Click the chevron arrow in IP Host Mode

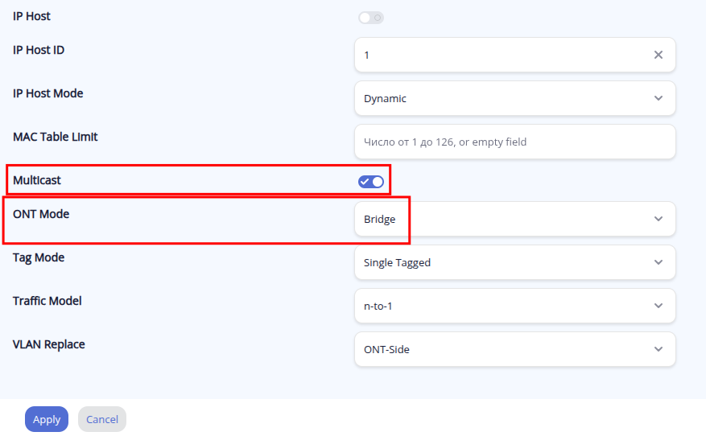tap(658, 98)
